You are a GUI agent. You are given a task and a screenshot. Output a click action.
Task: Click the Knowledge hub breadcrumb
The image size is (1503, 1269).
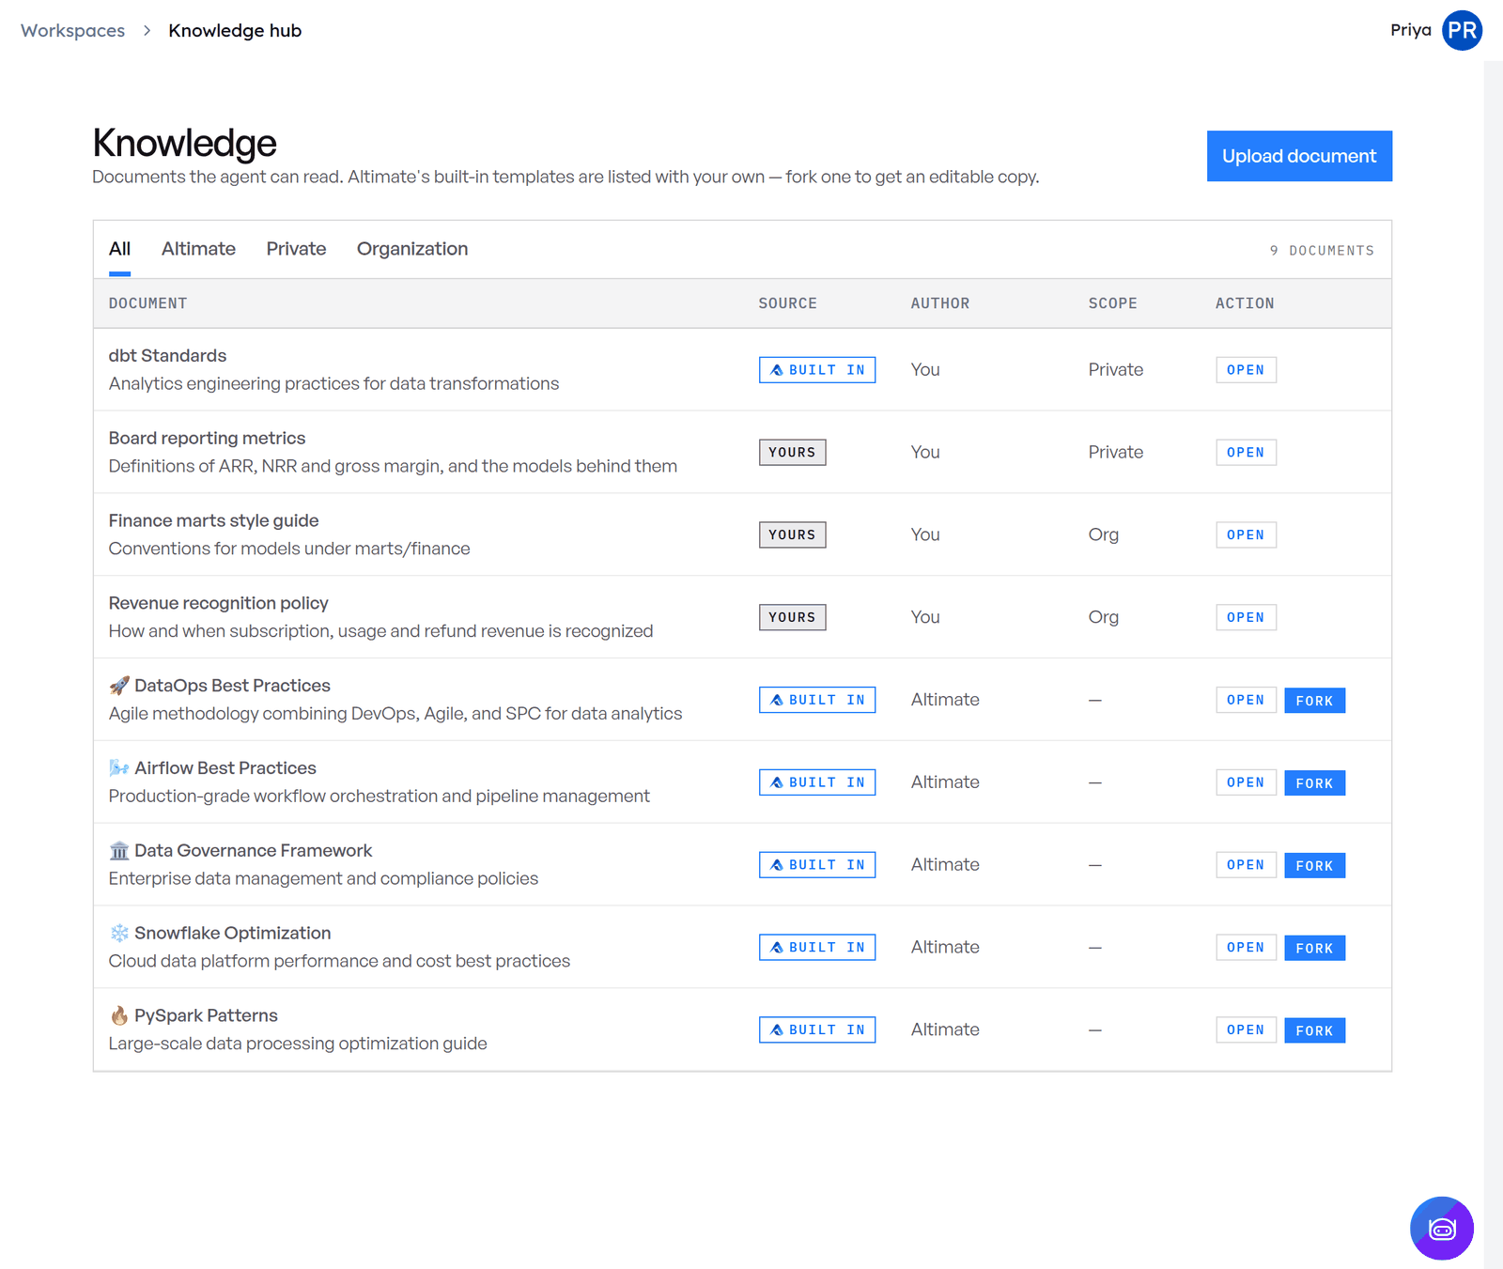point(235,31)
